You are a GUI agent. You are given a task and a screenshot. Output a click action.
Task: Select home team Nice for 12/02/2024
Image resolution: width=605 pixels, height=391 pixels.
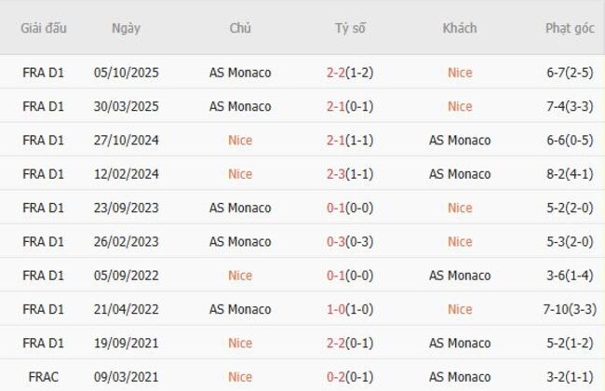(240, 174)
